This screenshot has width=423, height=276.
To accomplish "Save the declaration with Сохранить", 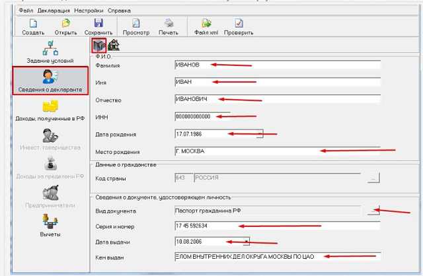I will pyautogui.click(x=98, y=23).
